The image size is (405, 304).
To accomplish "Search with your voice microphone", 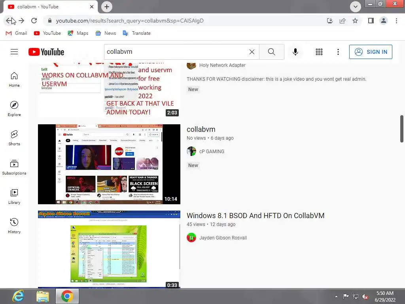I will coord(295,52).
